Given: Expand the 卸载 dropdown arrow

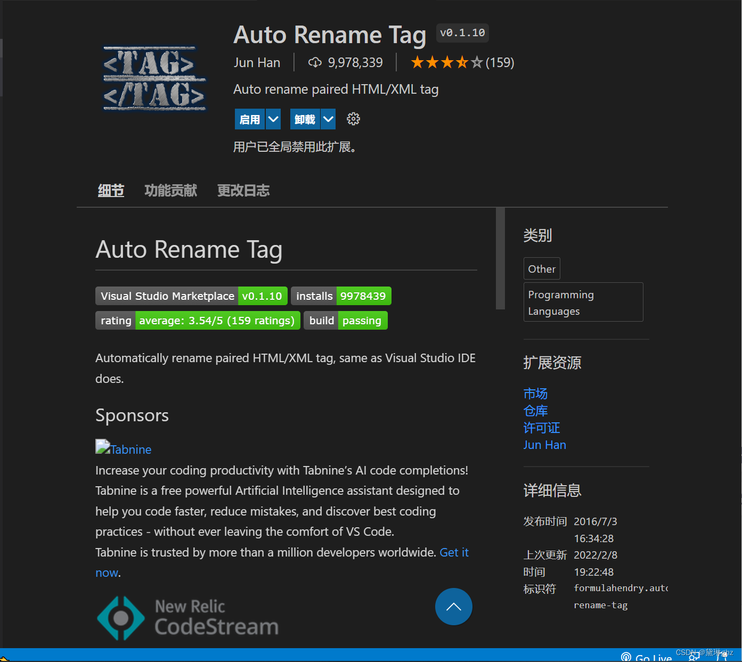Looking at the screenshot, I should [x=328, y=119].
